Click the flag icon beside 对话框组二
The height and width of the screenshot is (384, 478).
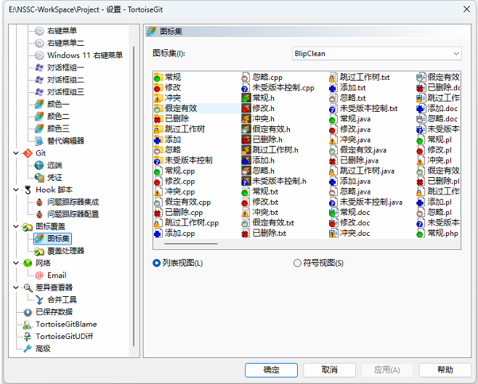coord(39,80)
